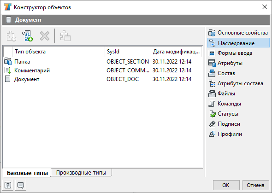Click the Подписи pen icon
Viewport: 272px width, 193px height.
tap(212, 124)
